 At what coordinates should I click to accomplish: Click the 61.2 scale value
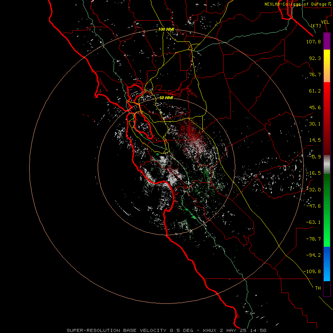point(315,91)
